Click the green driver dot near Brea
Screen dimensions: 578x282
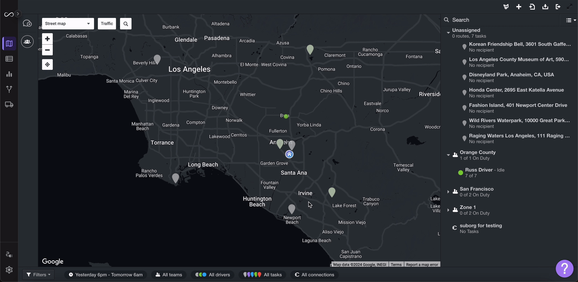(286, 116)
